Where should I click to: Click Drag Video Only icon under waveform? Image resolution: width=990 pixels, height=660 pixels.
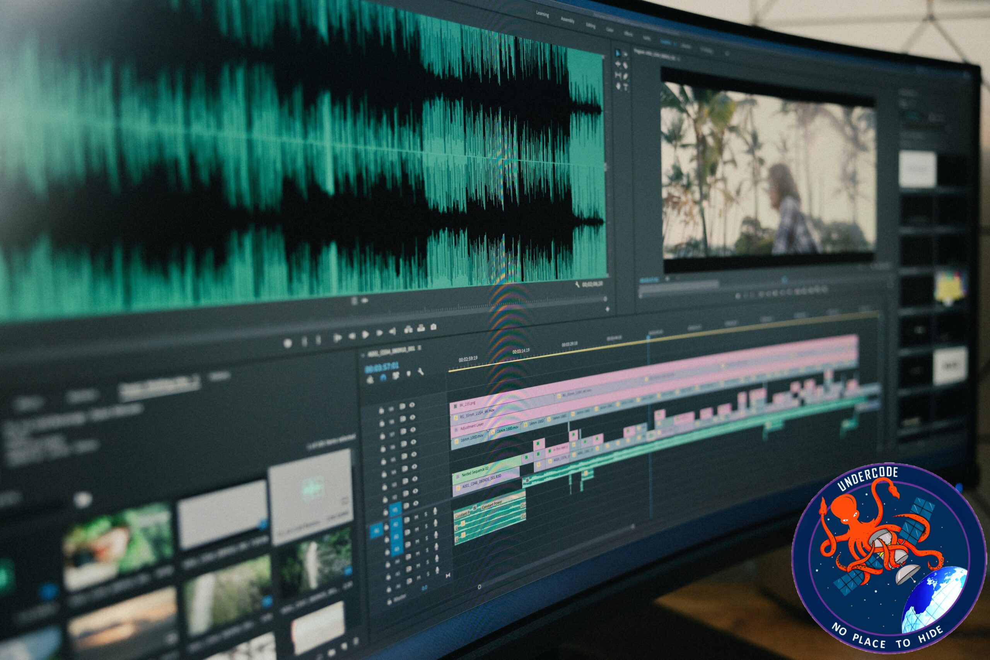coord(354,300)
